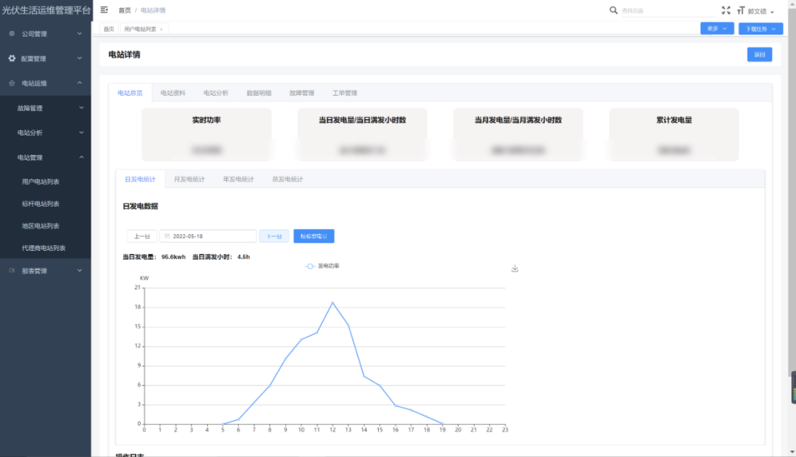Switch to the 月发电统计 tab
The width and height of the screenshot is (796, 457).
[189, 180]
